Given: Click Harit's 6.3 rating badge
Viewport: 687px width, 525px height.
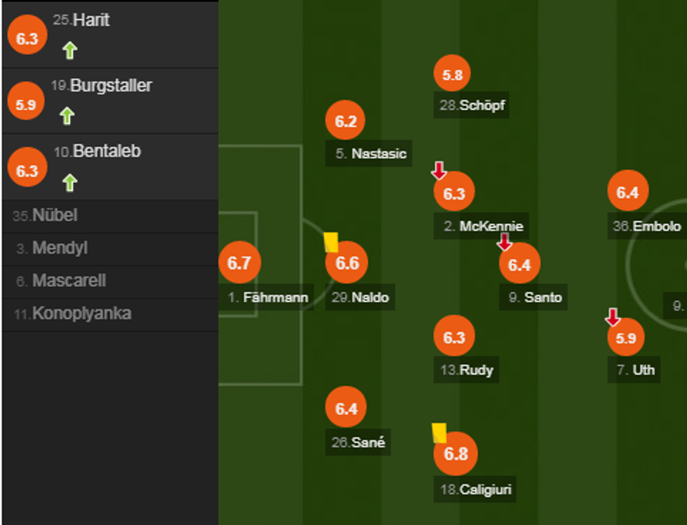Looking at the screenshot, I should [27, 38].
